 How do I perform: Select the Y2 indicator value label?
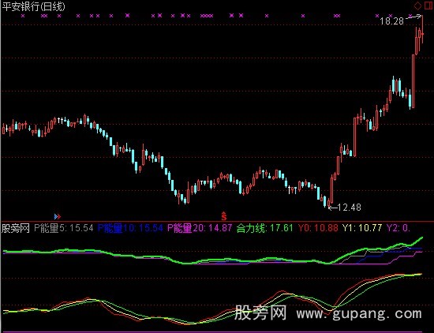click(x=398, y=228)
